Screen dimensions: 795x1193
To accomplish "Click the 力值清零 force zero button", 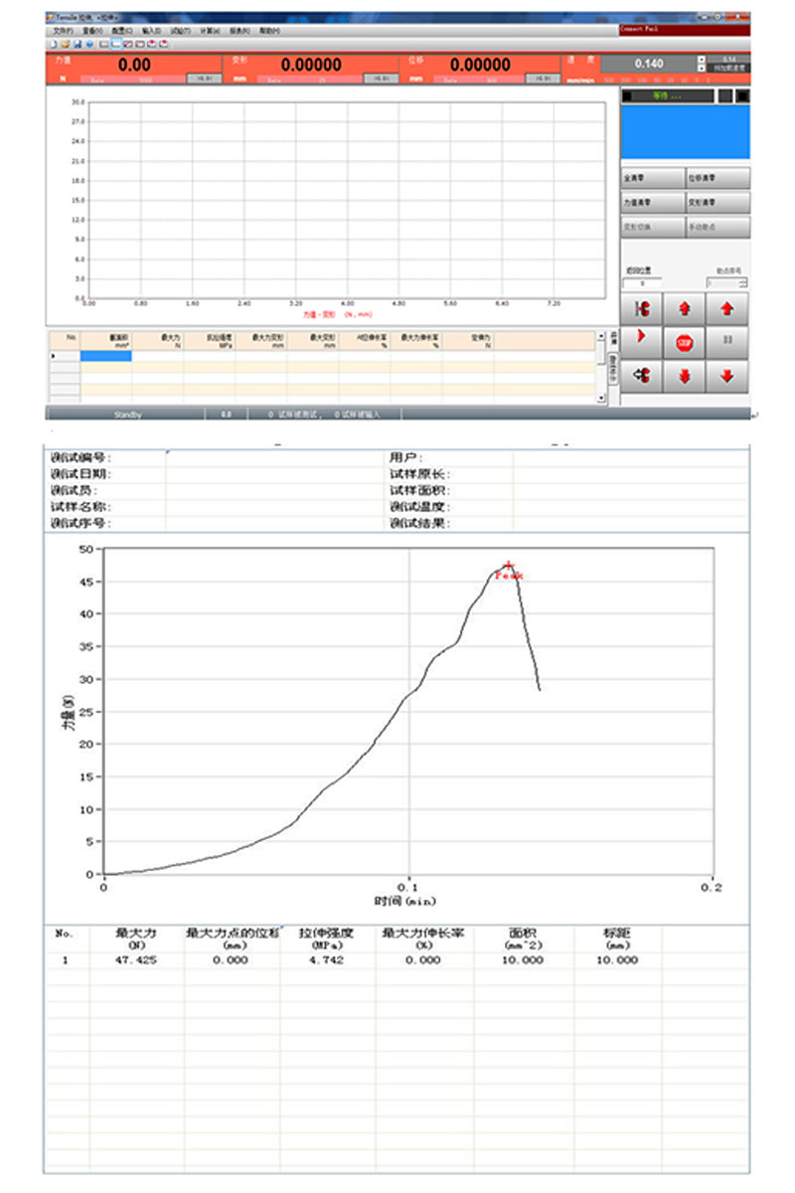I will tap(653, 203).
